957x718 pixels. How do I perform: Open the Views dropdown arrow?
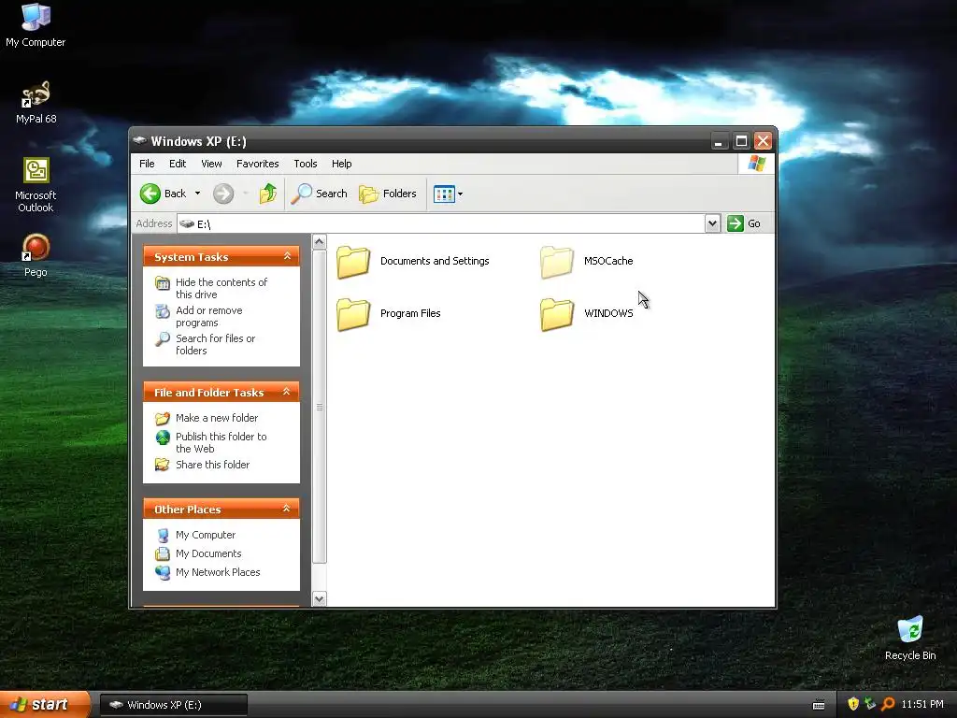pyautogui.click(x=461, y=194)
